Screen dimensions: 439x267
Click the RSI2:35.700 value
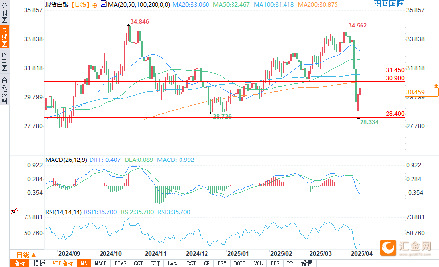click(137, 212)
